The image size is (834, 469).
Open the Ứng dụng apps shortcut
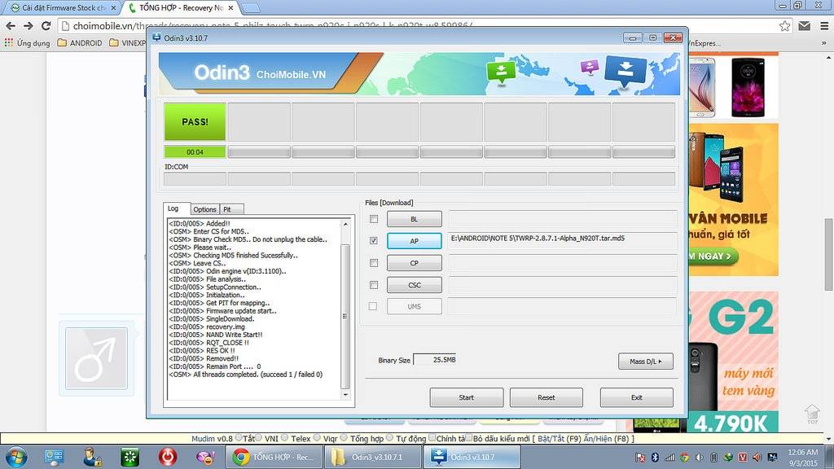click(27, 42)
